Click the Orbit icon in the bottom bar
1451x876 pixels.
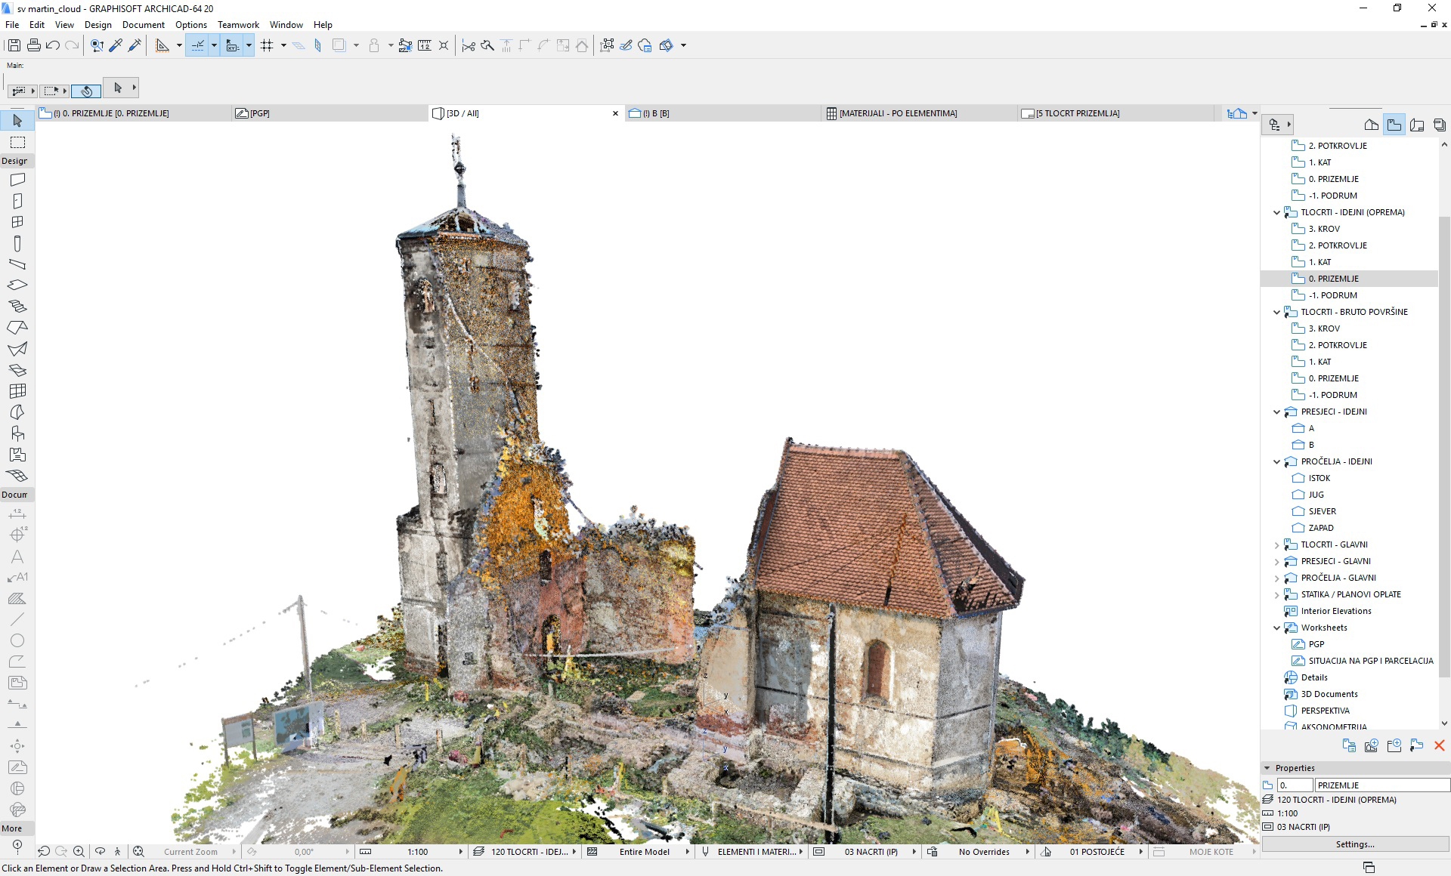(x=100, y=851)
